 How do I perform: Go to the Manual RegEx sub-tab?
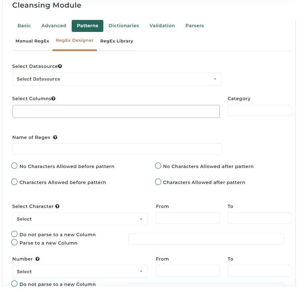coord(32,41)
